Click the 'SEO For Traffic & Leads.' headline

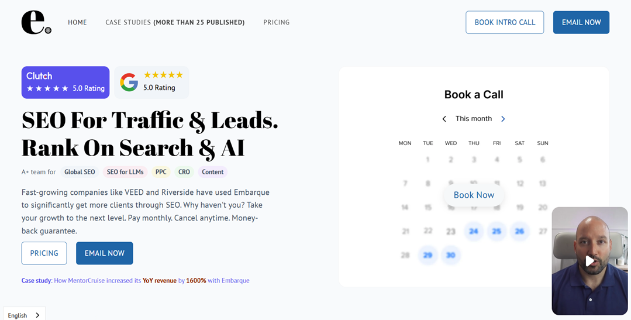coord(150,121)
